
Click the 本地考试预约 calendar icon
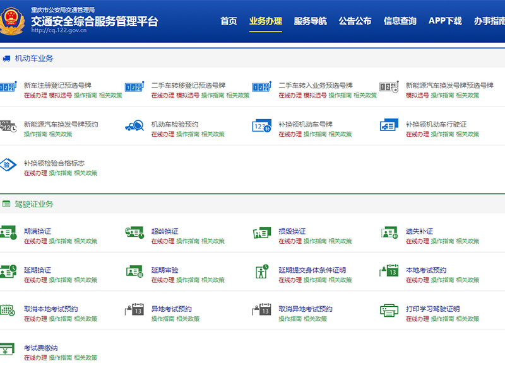pos(388,272)
